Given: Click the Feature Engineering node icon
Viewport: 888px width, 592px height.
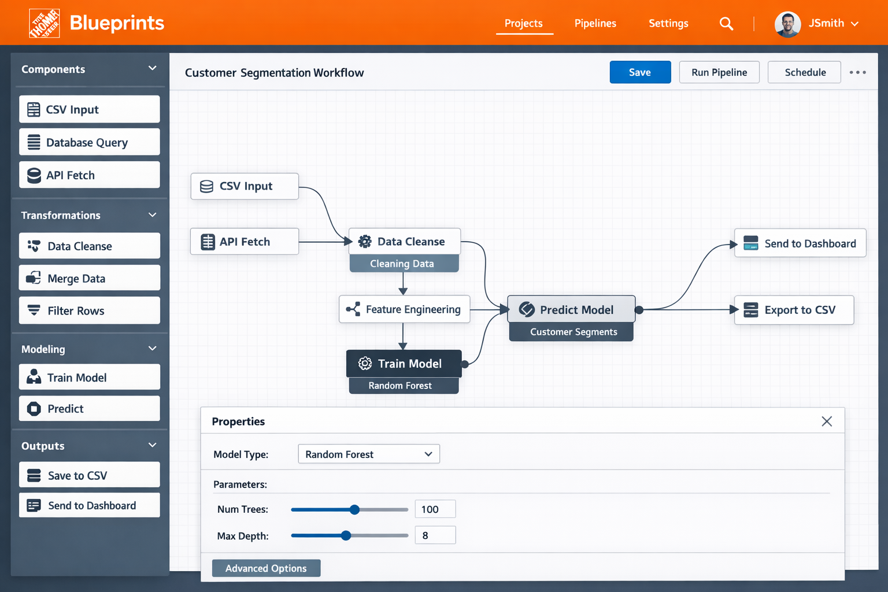Looking at the screenshot, I should click(353, 309).
